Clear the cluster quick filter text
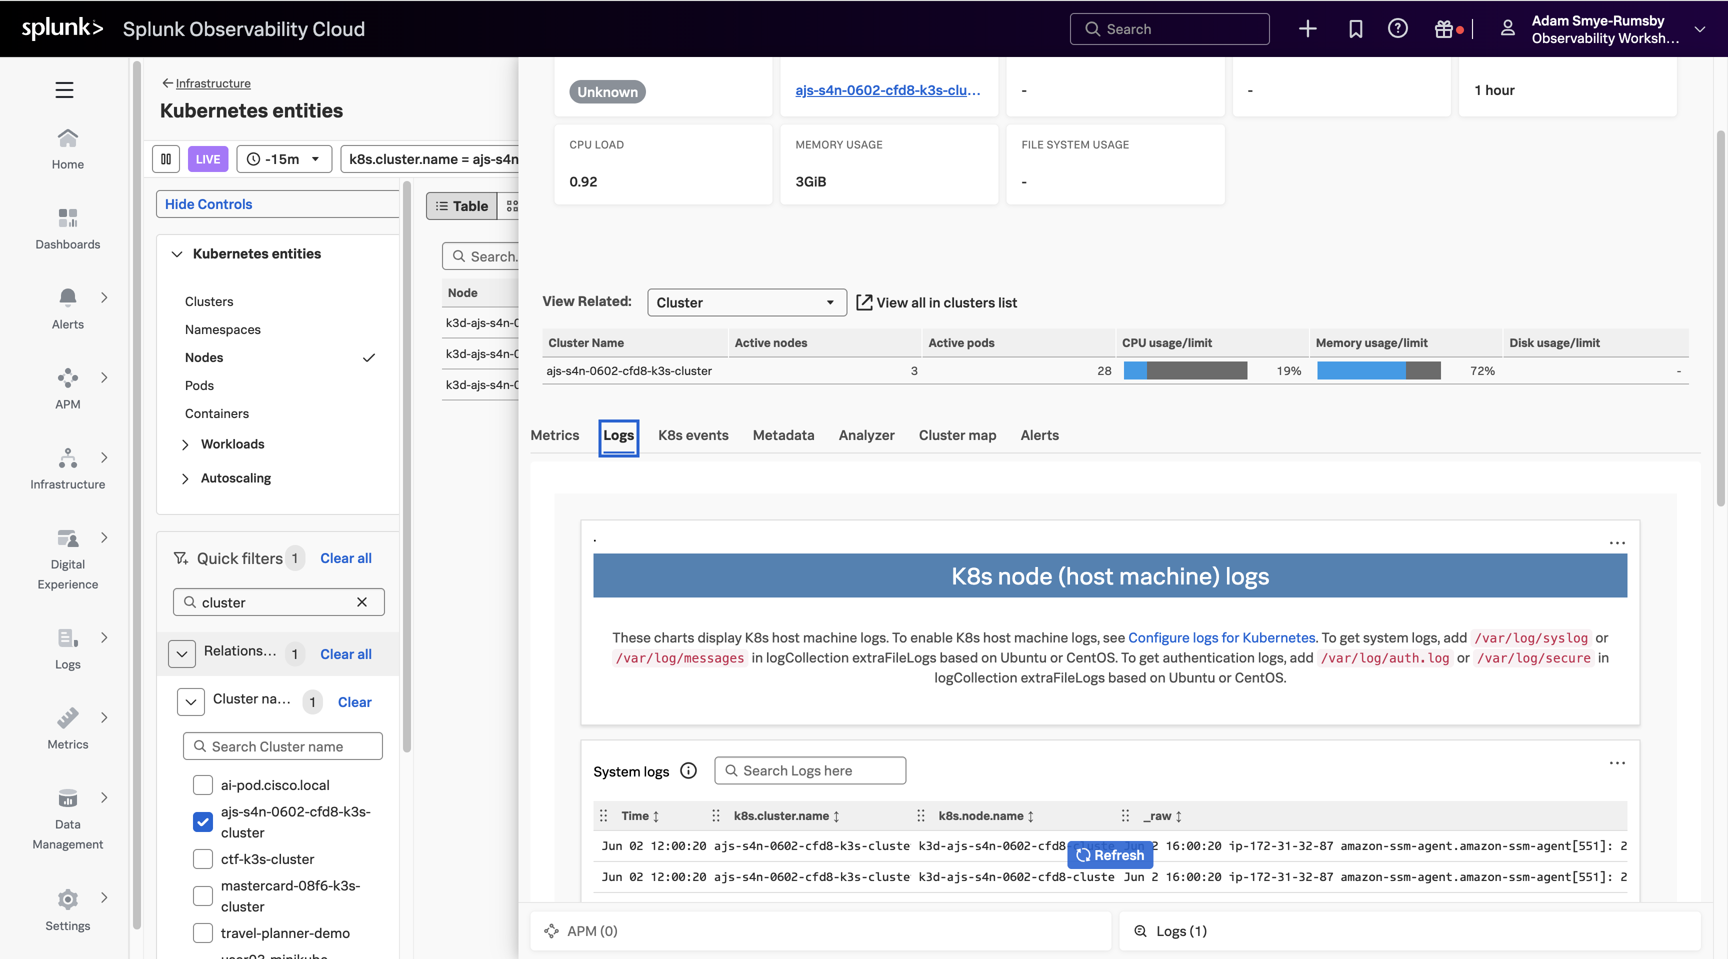The width and height of the screenshot is (1728, 959). click(362, 602)
